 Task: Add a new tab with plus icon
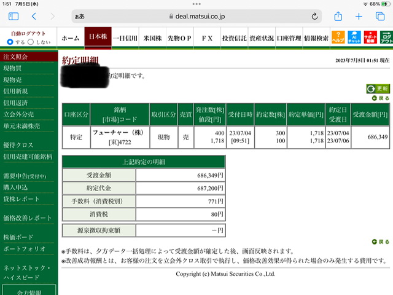[359, 17]
